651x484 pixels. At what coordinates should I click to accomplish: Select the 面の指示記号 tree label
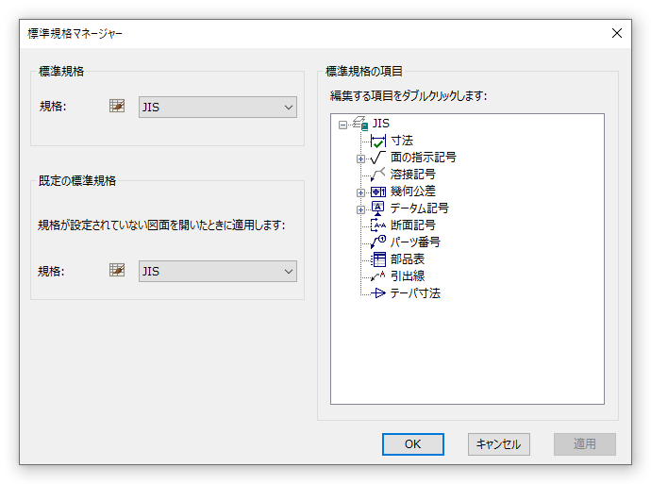(423, 158)
